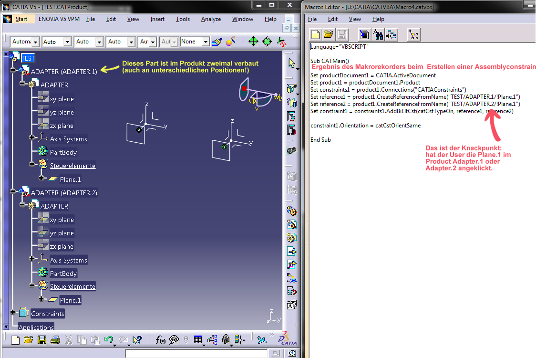536x358 pixels.
Task: Click the padlock icon in bottom toolbar
Action: pos(226,339)
